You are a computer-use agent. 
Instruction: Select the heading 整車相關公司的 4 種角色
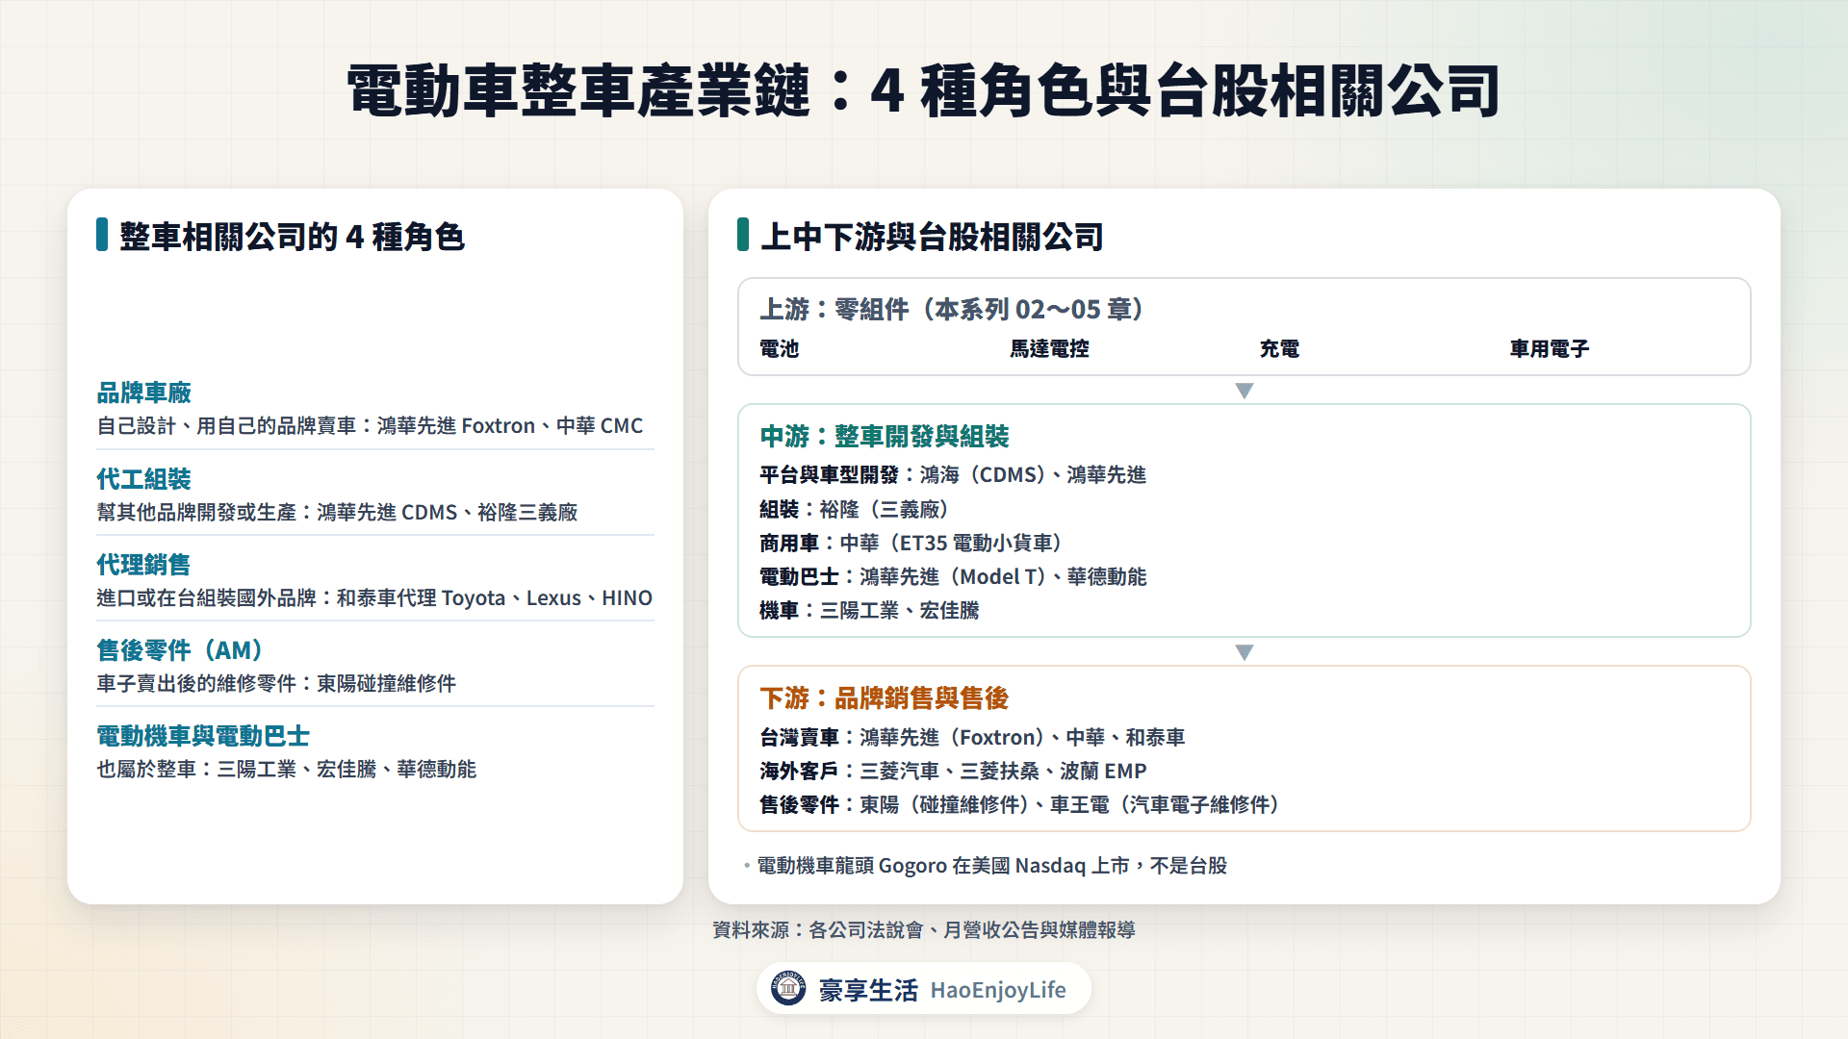[292, 237]
